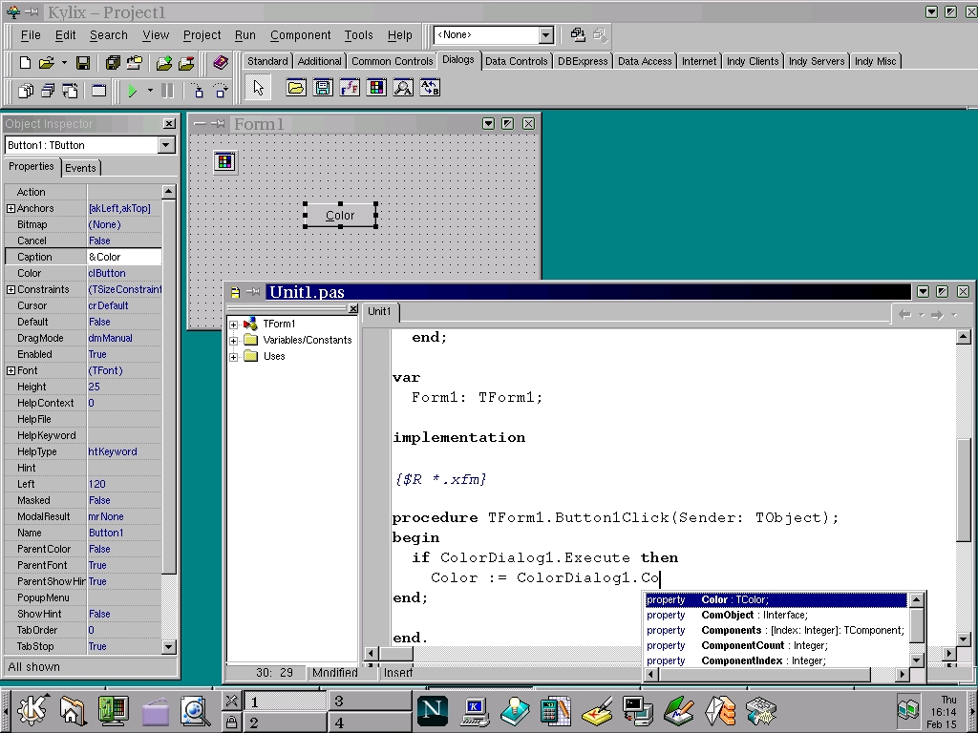
Task: Click the Save All toolbar icon
Action: click(113, 62)
